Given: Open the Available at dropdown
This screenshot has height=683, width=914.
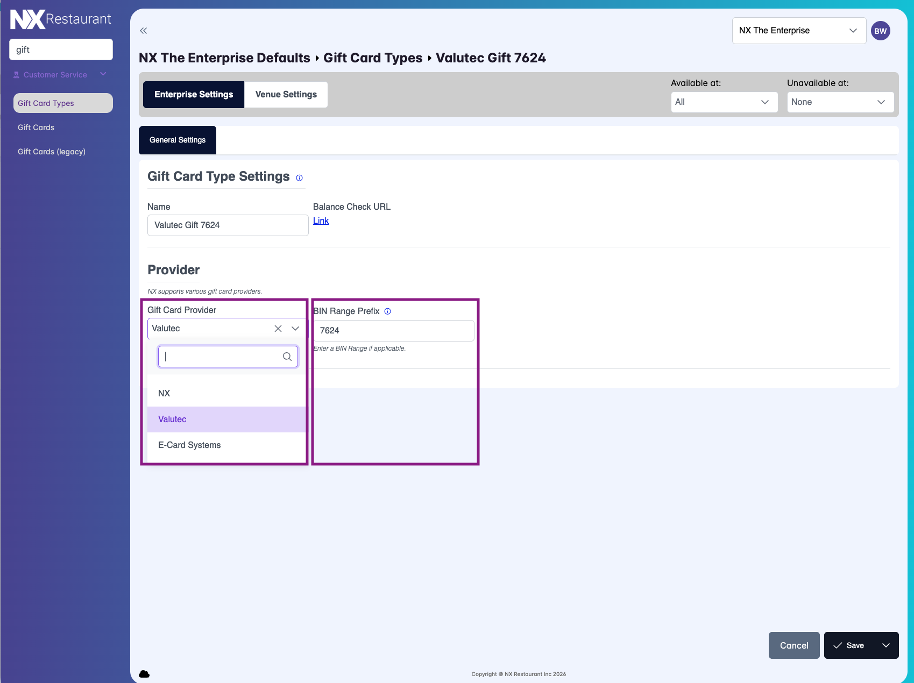Looking at the screenshot, I should [724, 102].
